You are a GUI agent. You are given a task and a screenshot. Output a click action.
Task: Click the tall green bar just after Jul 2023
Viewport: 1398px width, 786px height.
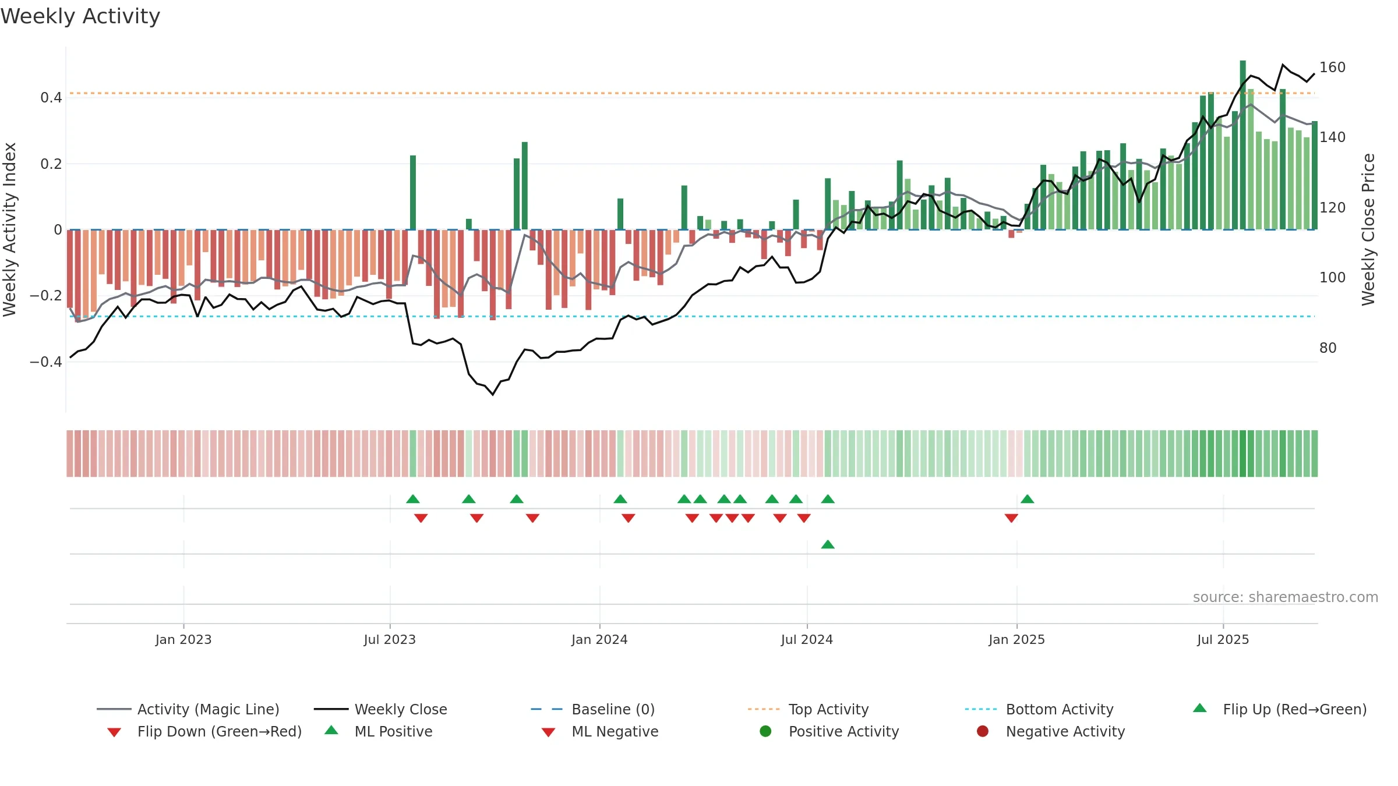pyautogui.click(x=413, y=193)
